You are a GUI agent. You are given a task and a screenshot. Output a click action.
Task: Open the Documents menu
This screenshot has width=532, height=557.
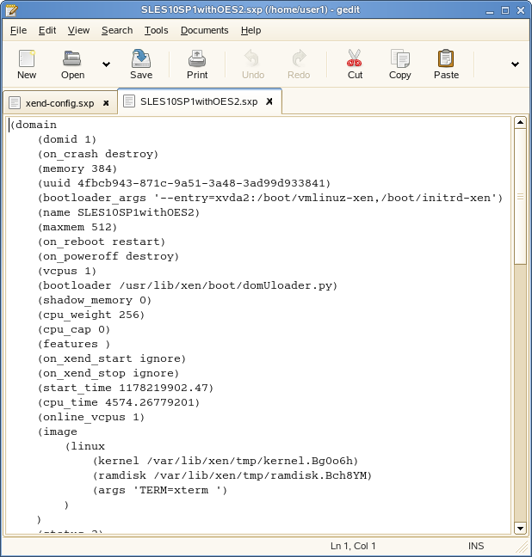(x=204, y=31)
